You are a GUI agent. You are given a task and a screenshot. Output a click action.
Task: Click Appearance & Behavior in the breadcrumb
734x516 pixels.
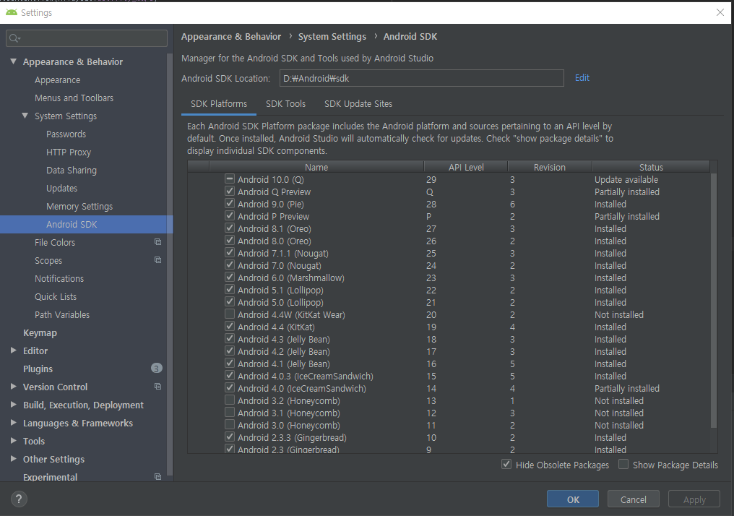pos(230,37)
